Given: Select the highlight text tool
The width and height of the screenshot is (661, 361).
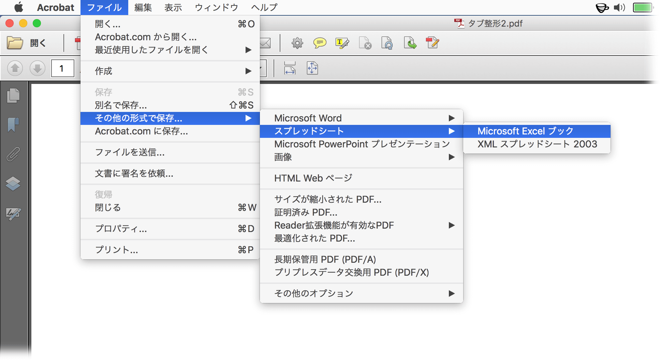Looking at the screenshot, I should 342,43.
